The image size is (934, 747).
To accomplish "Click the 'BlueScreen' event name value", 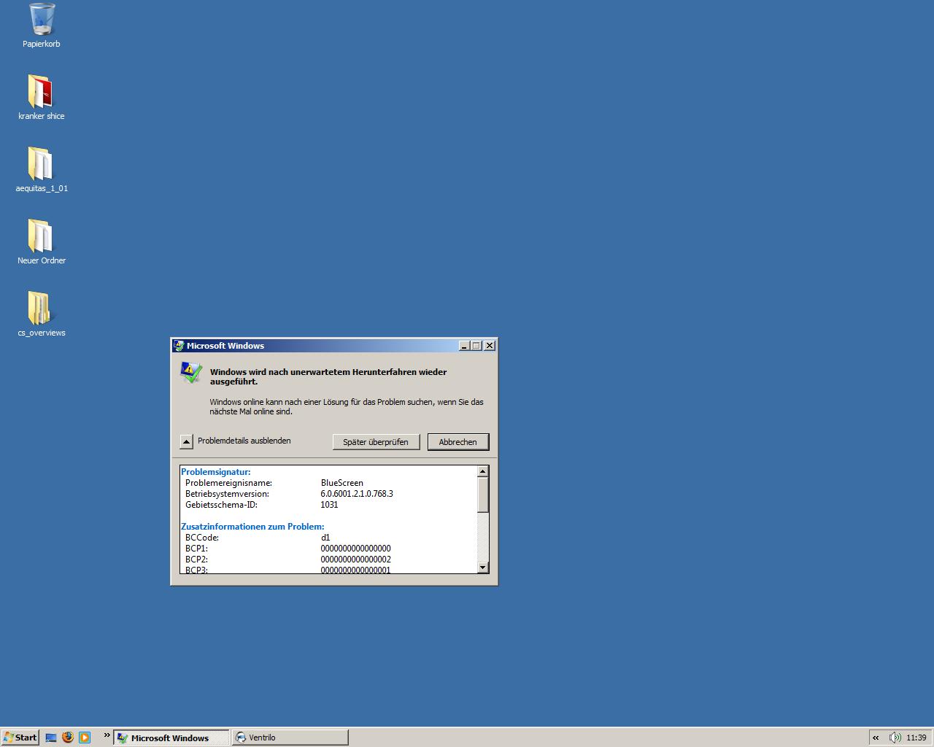I will 342,483.
